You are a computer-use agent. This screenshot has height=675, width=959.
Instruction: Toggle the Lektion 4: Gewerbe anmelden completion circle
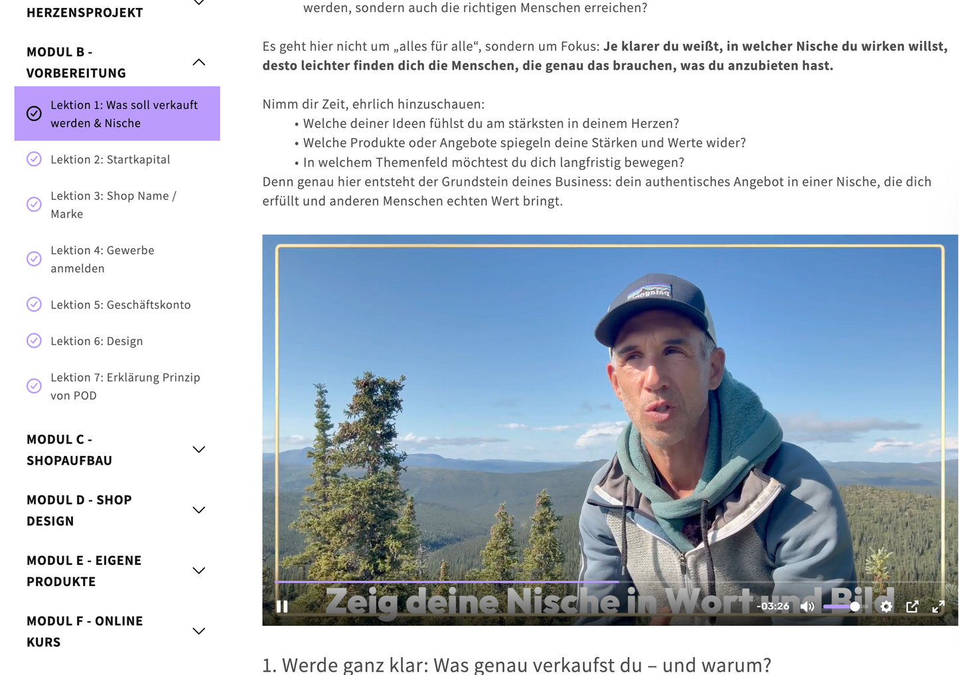[34, 259]
